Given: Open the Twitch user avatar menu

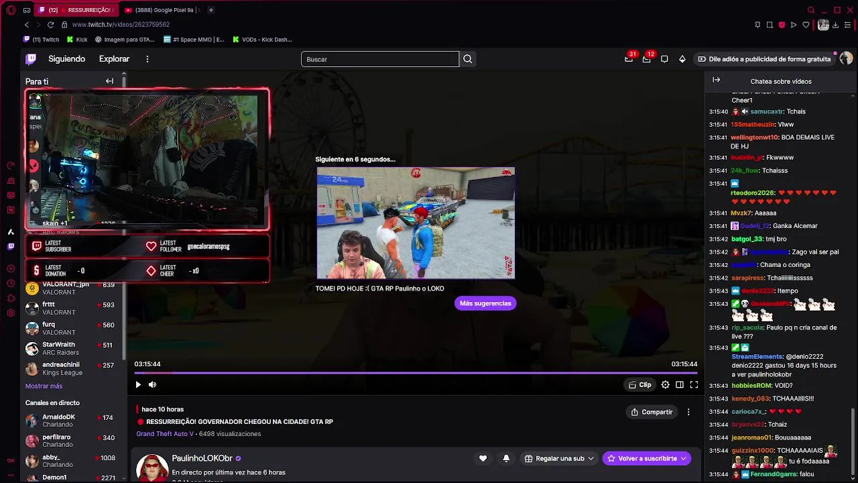Looking at the screenshot, I should click(x=846, y=59).
